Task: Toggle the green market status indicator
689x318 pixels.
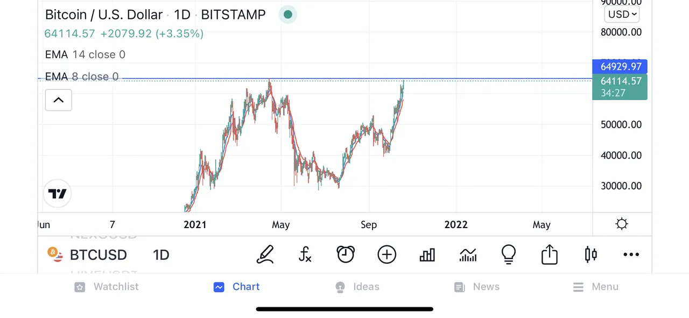Action: pos(288,15)
